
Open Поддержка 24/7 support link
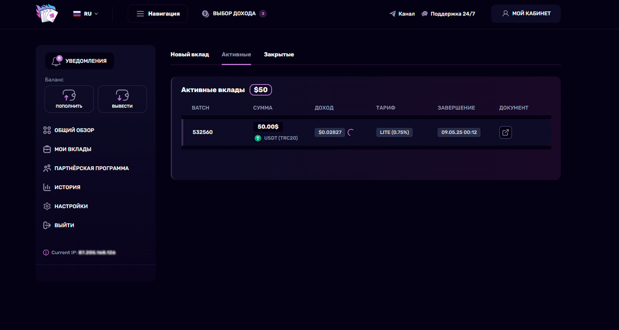click(448, 14)
